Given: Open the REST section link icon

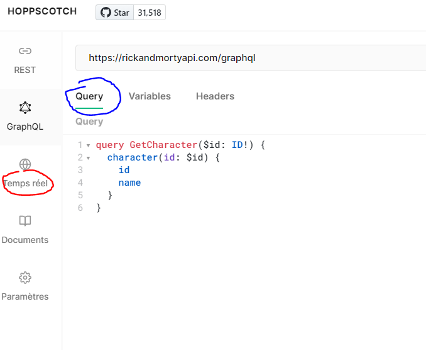Looking at the screenshot, I should pos(25,51).
